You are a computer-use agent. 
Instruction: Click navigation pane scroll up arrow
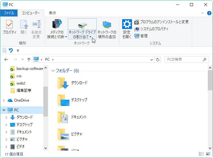[x=46, y=68]
